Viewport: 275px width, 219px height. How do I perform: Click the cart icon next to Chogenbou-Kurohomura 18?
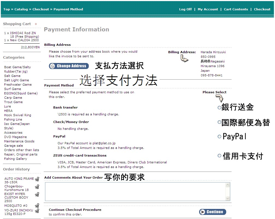coord(37,187)
